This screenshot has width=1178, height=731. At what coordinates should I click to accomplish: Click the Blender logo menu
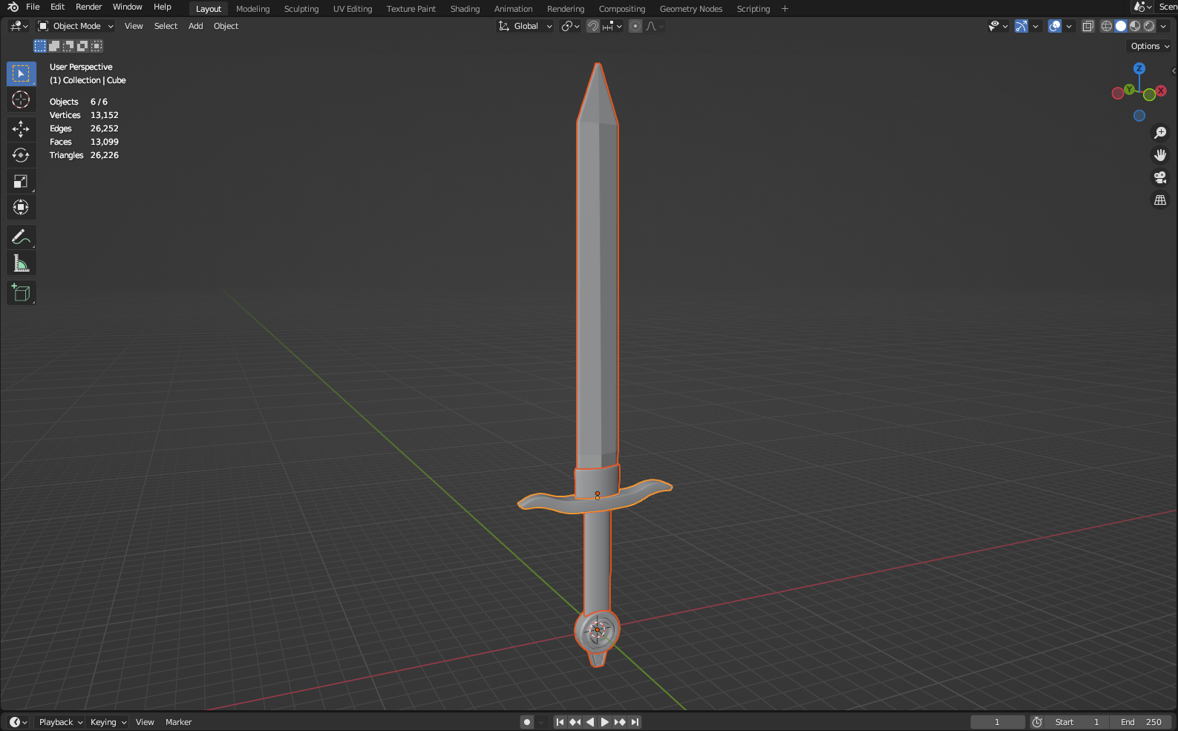tap(13, 7)
